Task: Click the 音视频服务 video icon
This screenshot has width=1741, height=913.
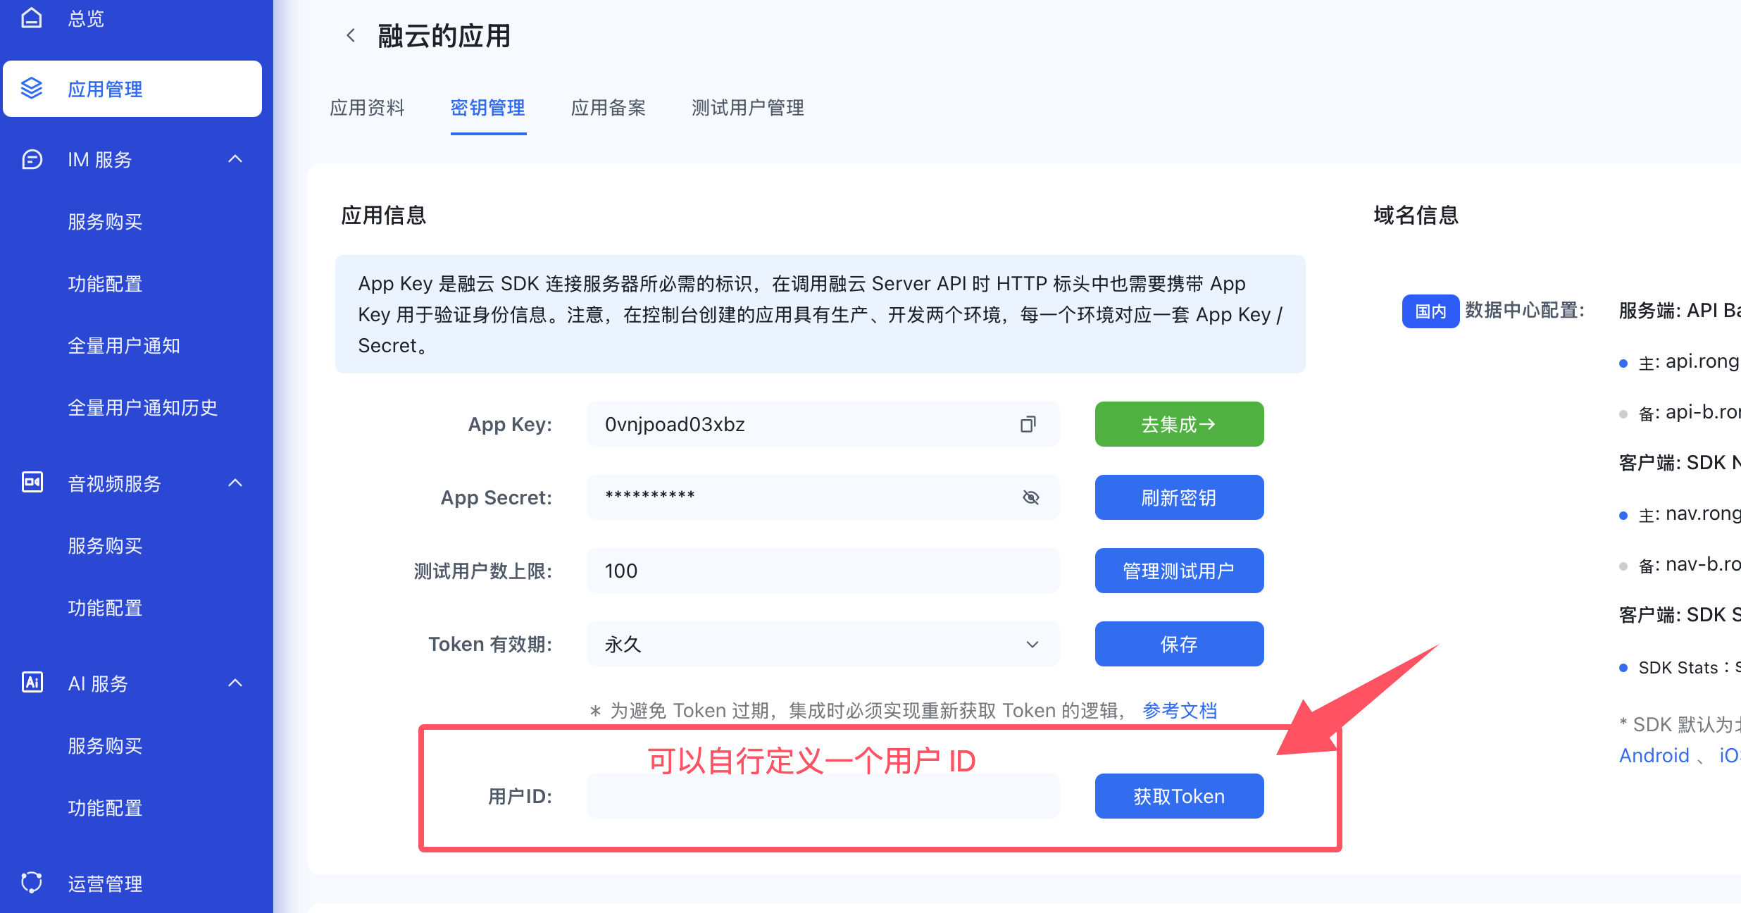Action: point(32,483)
